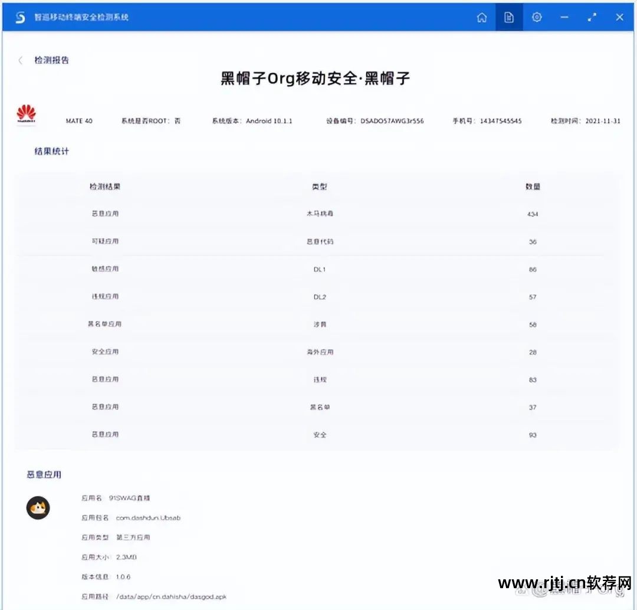This screenshot has width=637, height=610.
Task: Open the 结果统计 tab section
Action: click(x=50, y=151)
